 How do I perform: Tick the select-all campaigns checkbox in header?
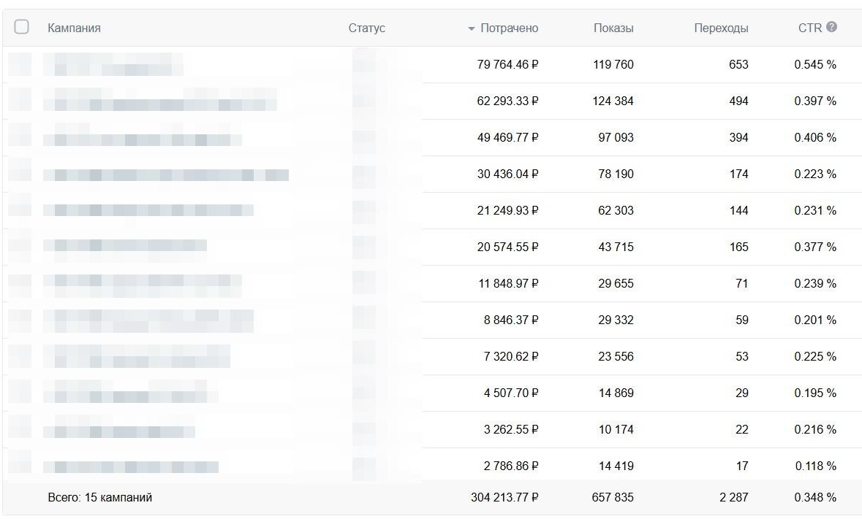[x=22, y=27]
